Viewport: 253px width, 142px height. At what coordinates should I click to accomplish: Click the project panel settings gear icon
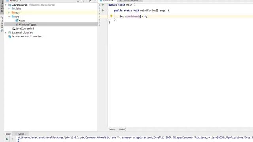[90, 1]
